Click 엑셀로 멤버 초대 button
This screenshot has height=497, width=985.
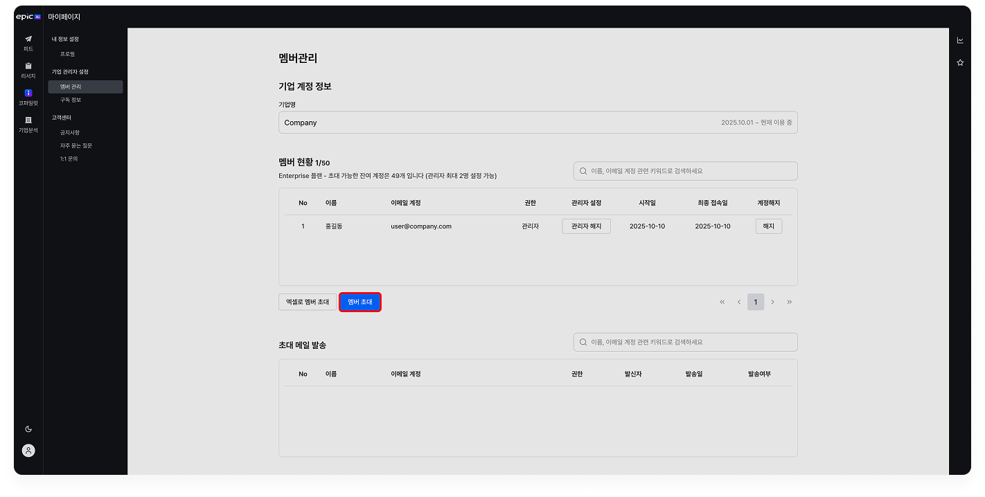pyautogui.click(x=308, y=302)
